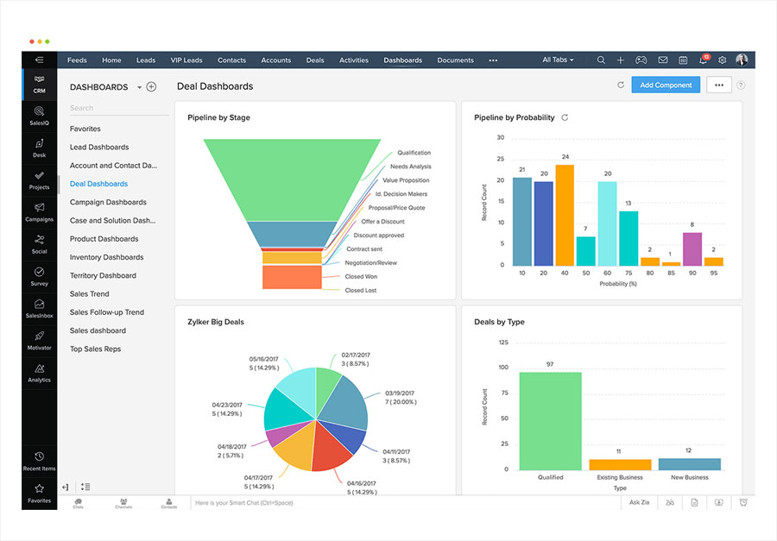This screenshot has height=541, width=777.
Task: Open Inventory Dashboards in the list
Action: pyautogui.click(x=106, y=257)
